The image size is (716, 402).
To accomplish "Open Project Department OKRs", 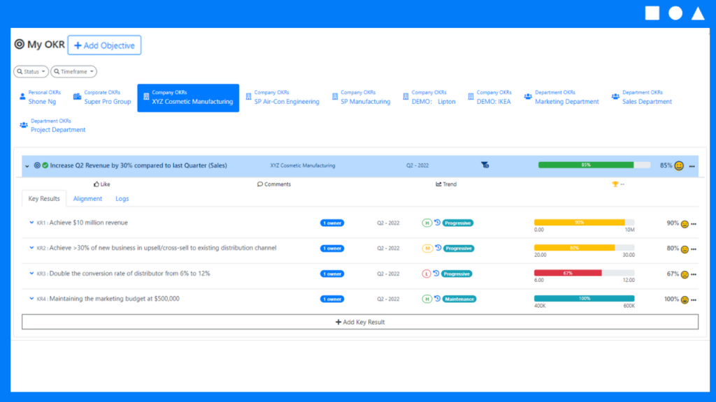I will click(52, 126).
